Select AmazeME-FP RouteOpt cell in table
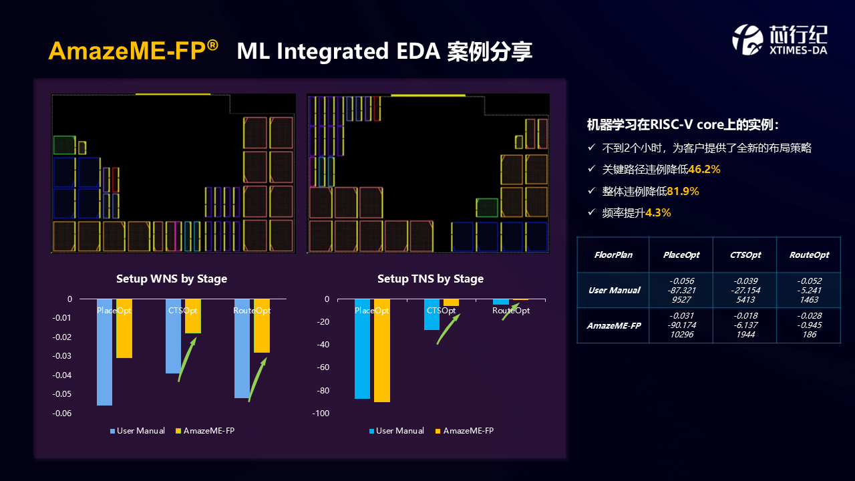 pyautogui.click(x=808, y=325)
